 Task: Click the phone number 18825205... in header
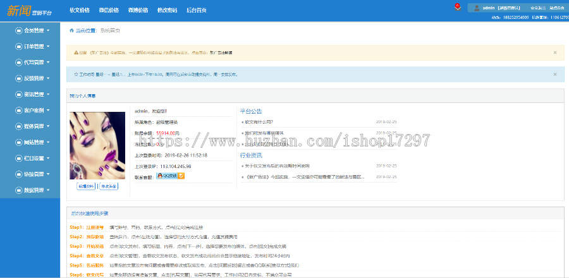[x=516, y=17]
